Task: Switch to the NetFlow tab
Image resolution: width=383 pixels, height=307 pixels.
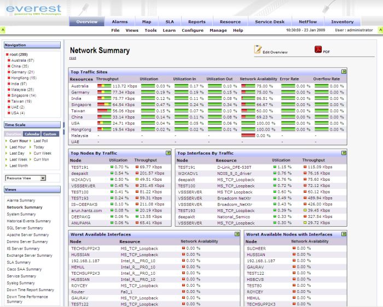Action: tap(307, 21)
